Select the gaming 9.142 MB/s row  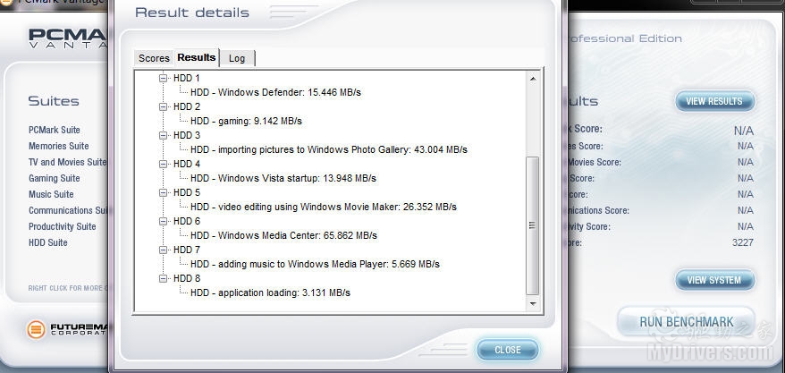(246, 121)
